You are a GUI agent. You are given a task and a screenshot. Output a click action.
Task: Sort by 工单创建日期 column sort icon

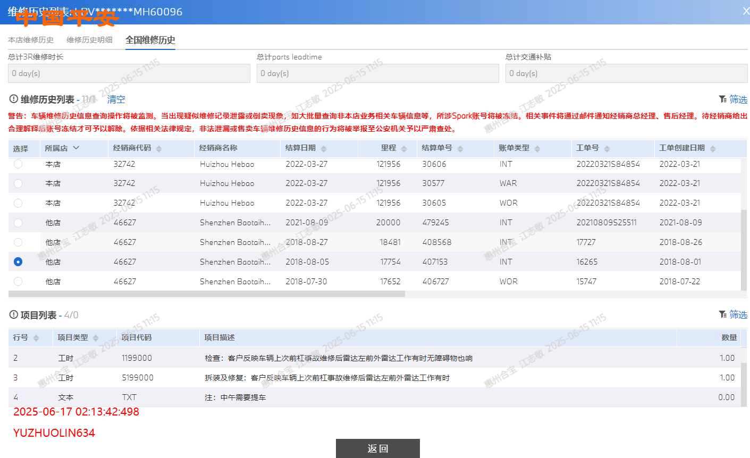[x=713, y=149]
